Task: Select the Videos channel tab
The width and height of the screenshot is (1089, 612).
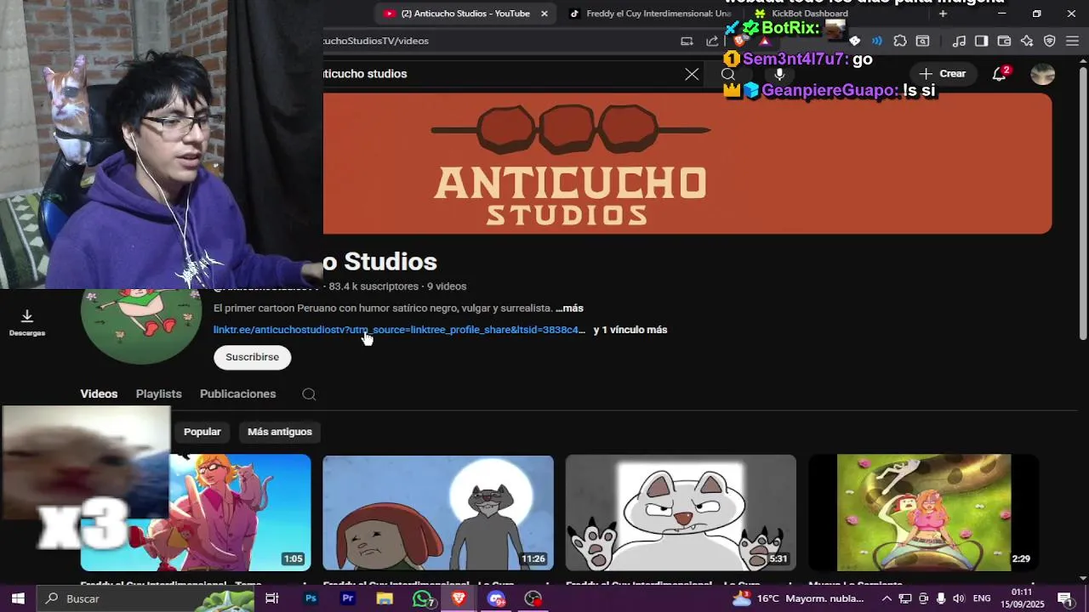Action: tap(99, 394)
